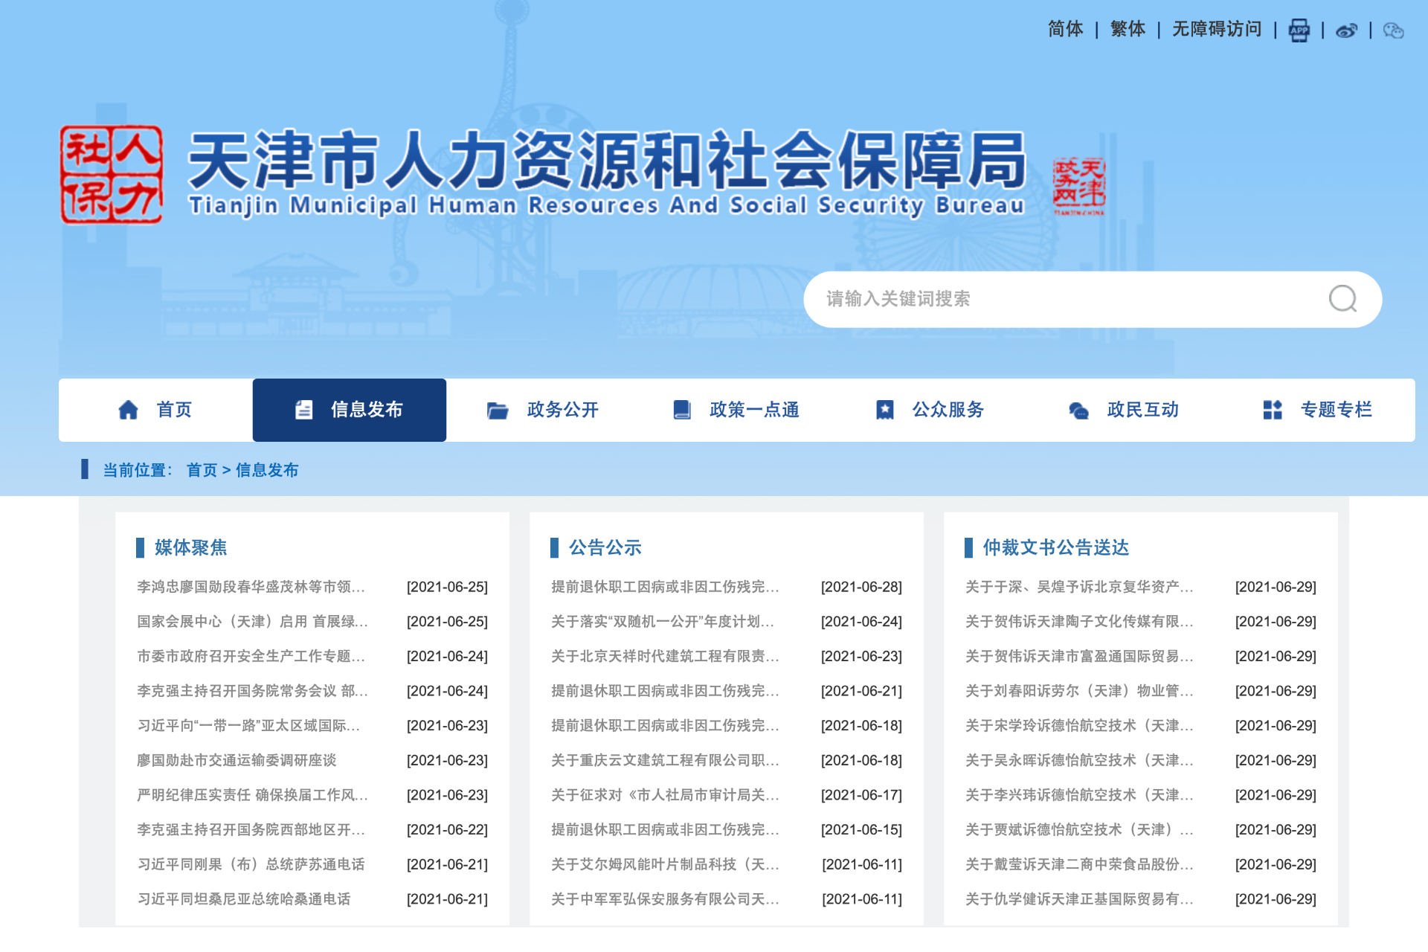The width and height of the screenshot is (1428, 952).
Task: Open arbitration item 关于刘春阳诉劳尔（天津）物业管…
Action: [1079, 691]
